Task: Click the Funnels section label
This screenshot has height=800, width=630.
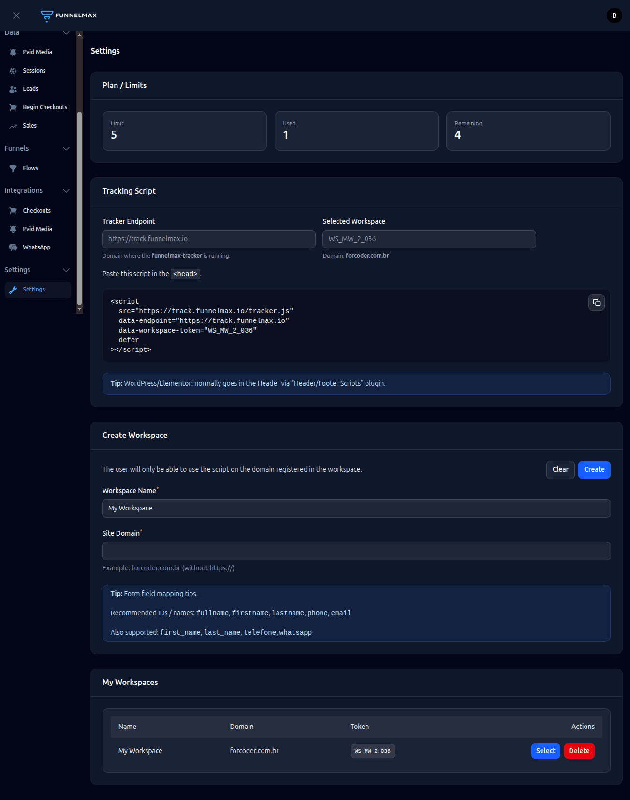Action: pos(16,148)
